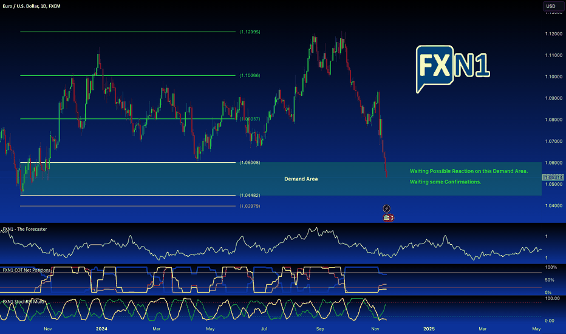Click 1.12000 on the price axis

[x=554, y=34]
